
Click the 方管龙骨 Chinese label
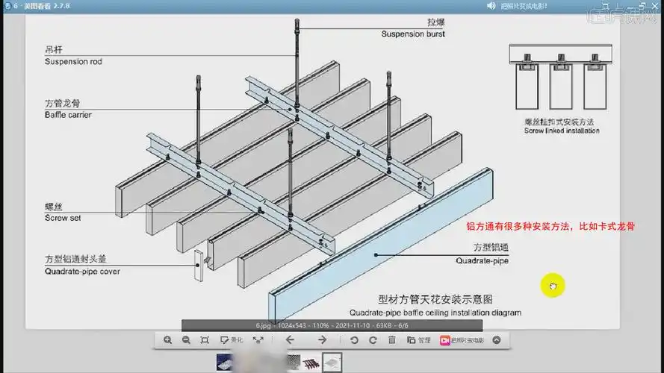62,103
